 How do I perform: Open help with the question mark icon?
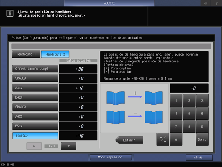(216, 3)
